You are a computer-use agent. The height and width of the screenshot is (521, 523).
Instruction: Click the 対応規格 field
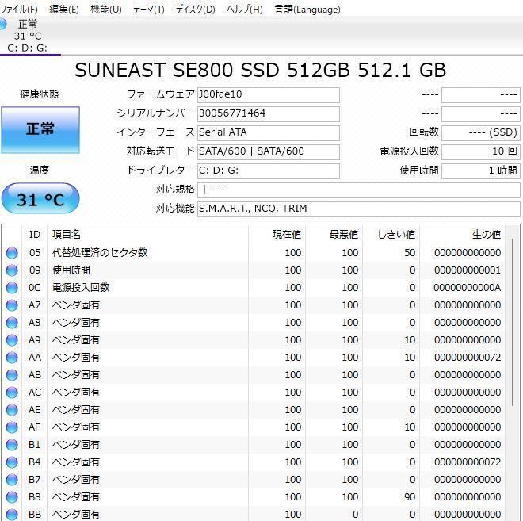pyautogui.click(x=358, y=190)
